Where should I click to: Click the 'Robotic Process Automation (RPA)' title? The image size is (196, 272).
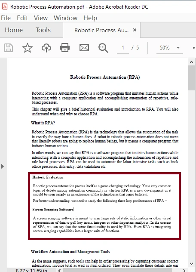pyautogui.click(x=105, y=77)
